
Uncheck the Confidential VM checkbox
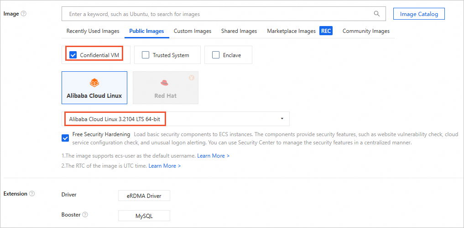73,55
